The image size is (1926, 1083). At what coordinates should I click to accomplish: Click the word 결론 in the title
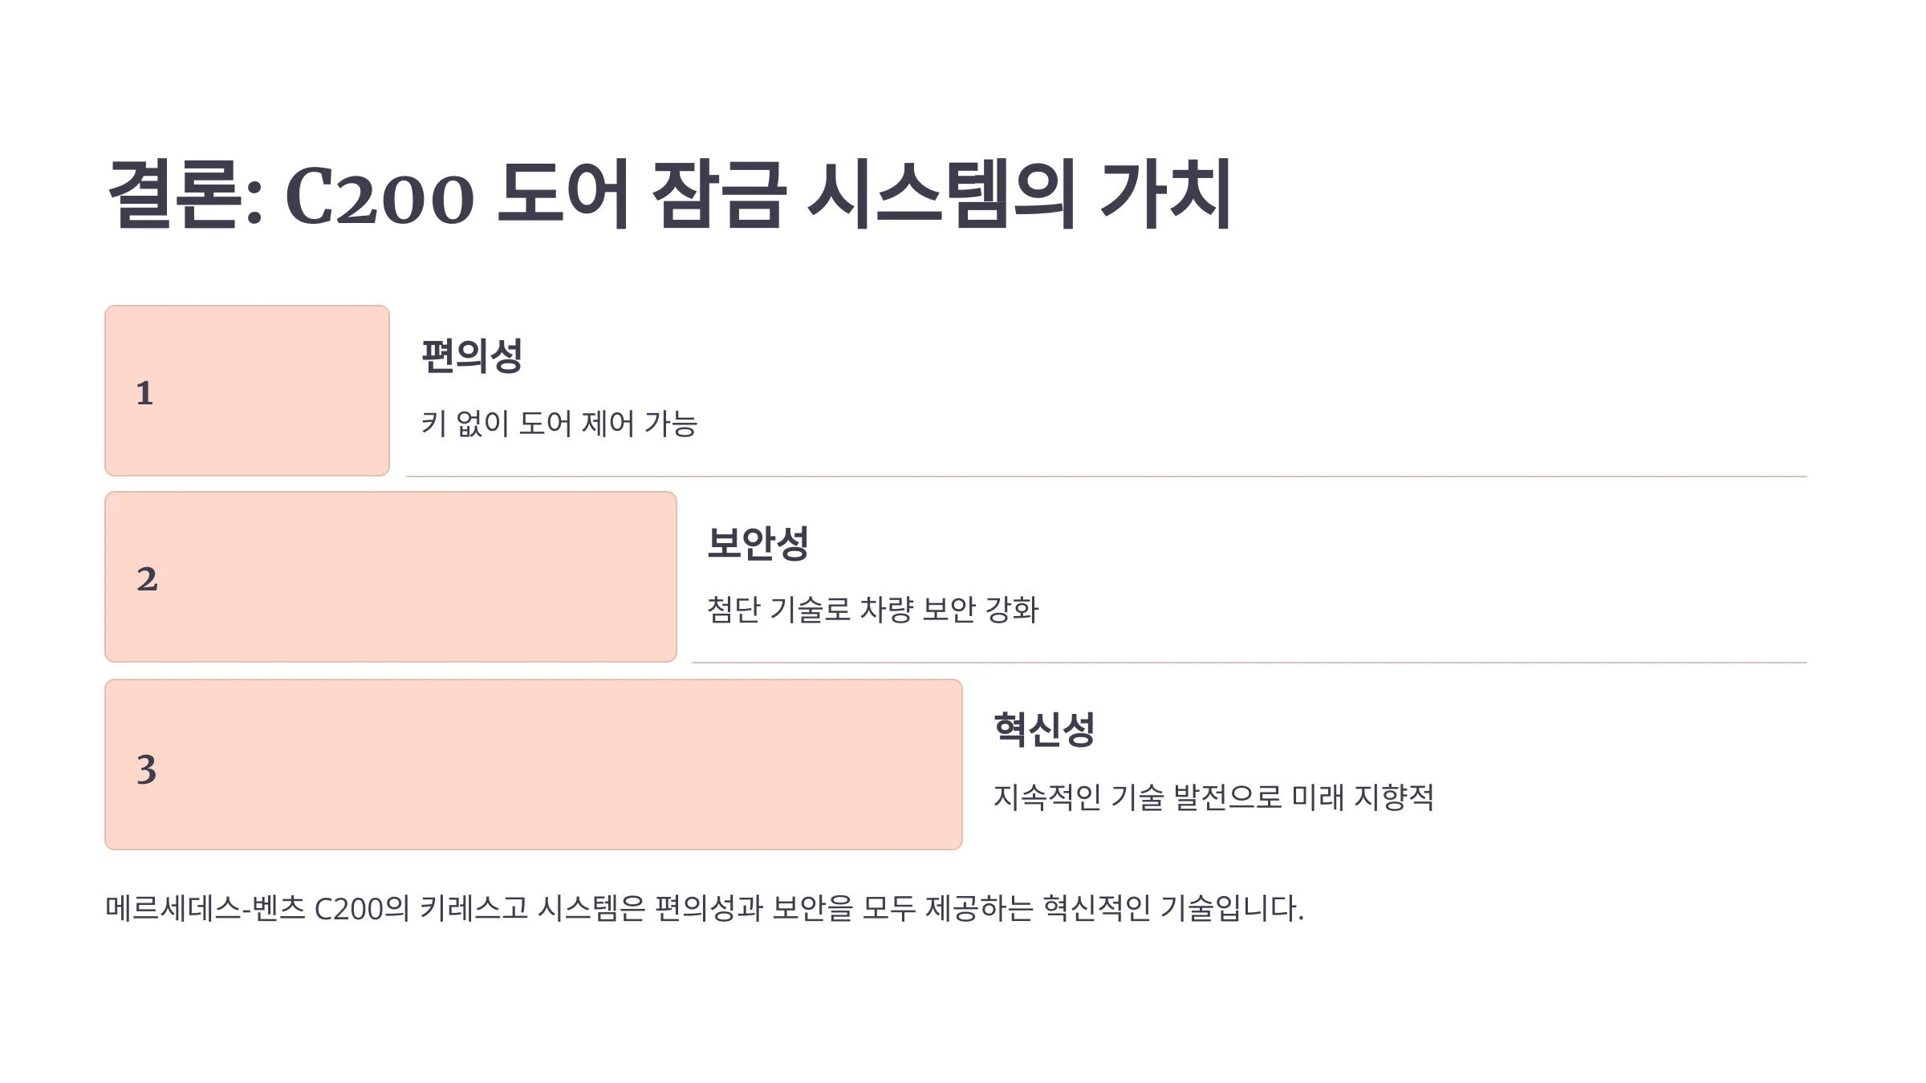[174, 195]
